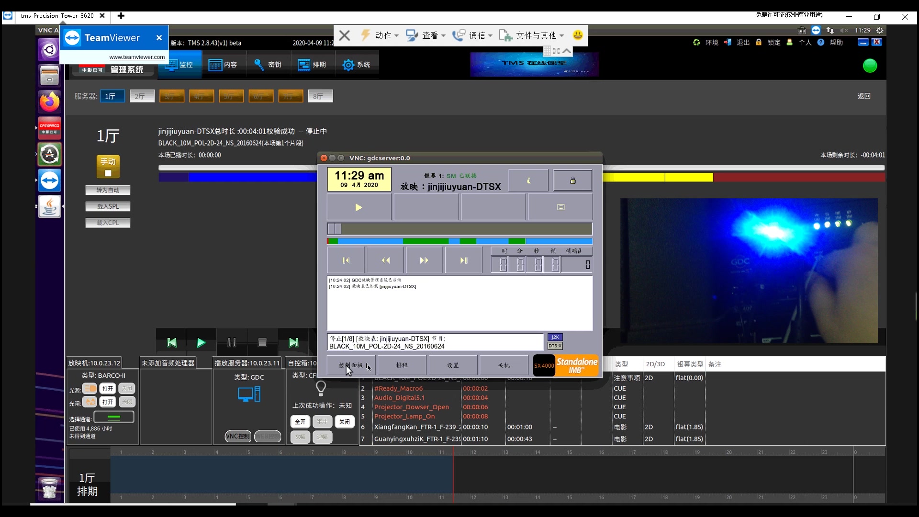
Task: Close the TeamViewer toolbar with the X
Action: (344, 35)
